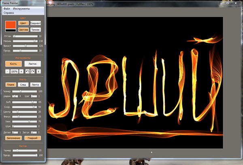Image resolution: width=243 pixels, height=165 pixels.
Task: Click the undo arrow icon
Action: pos(28,71)
